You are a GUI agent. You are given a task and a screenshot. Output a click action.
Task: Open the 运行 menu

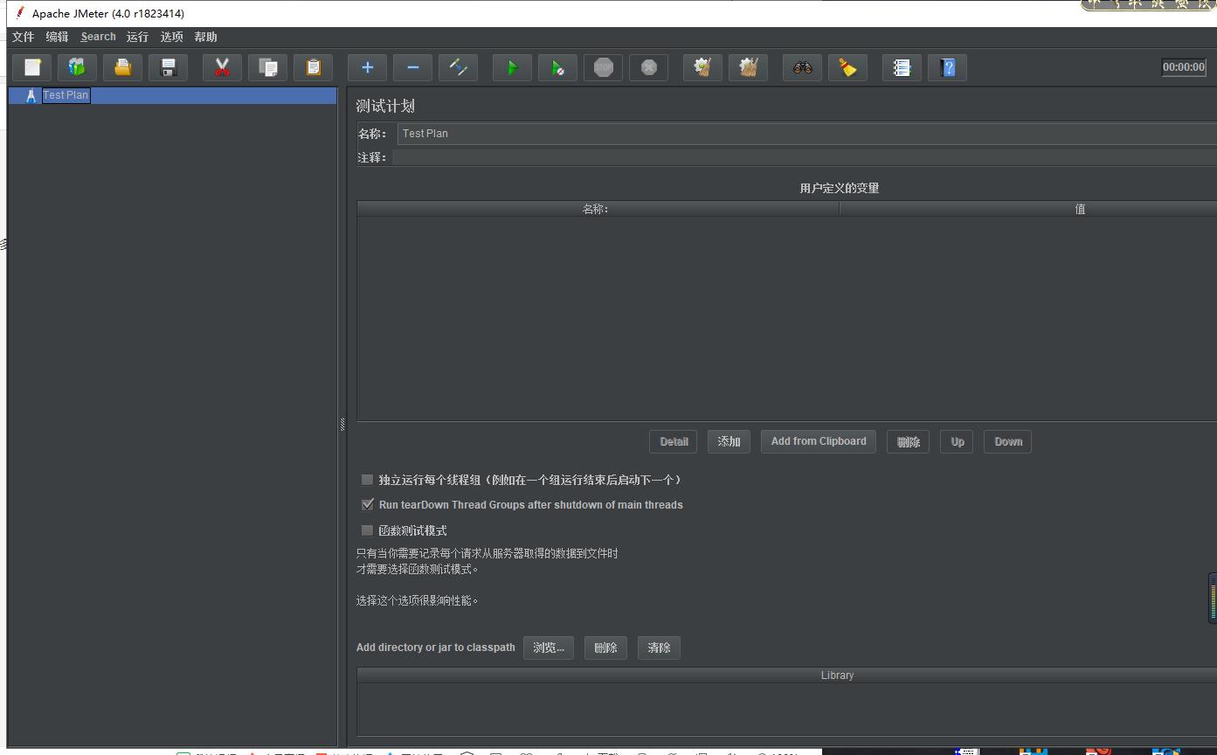(137, 37)
